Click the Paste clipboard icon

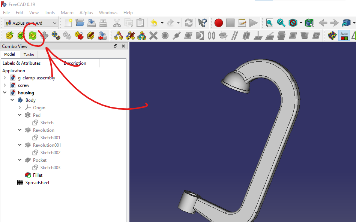pyautogui.click(x=140, y=23)
